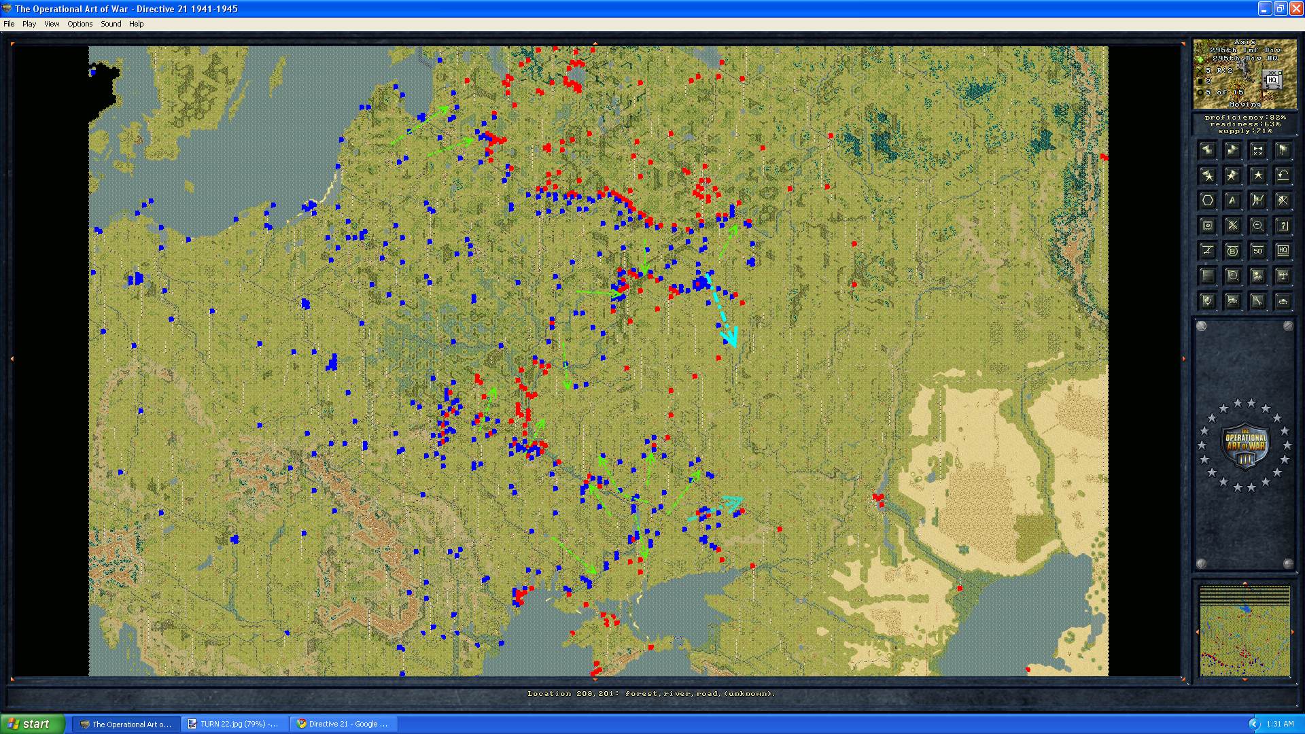The image size is (1305, 734).
Task: Click the next unit arrow button
Action: coord(1232,150)
